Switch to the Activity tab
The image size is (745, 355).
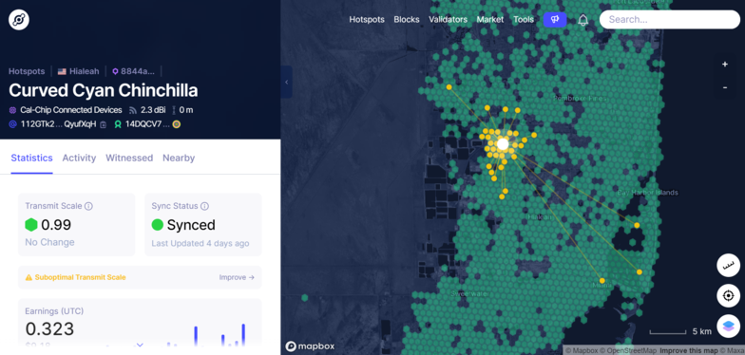[x=79, y=158]
